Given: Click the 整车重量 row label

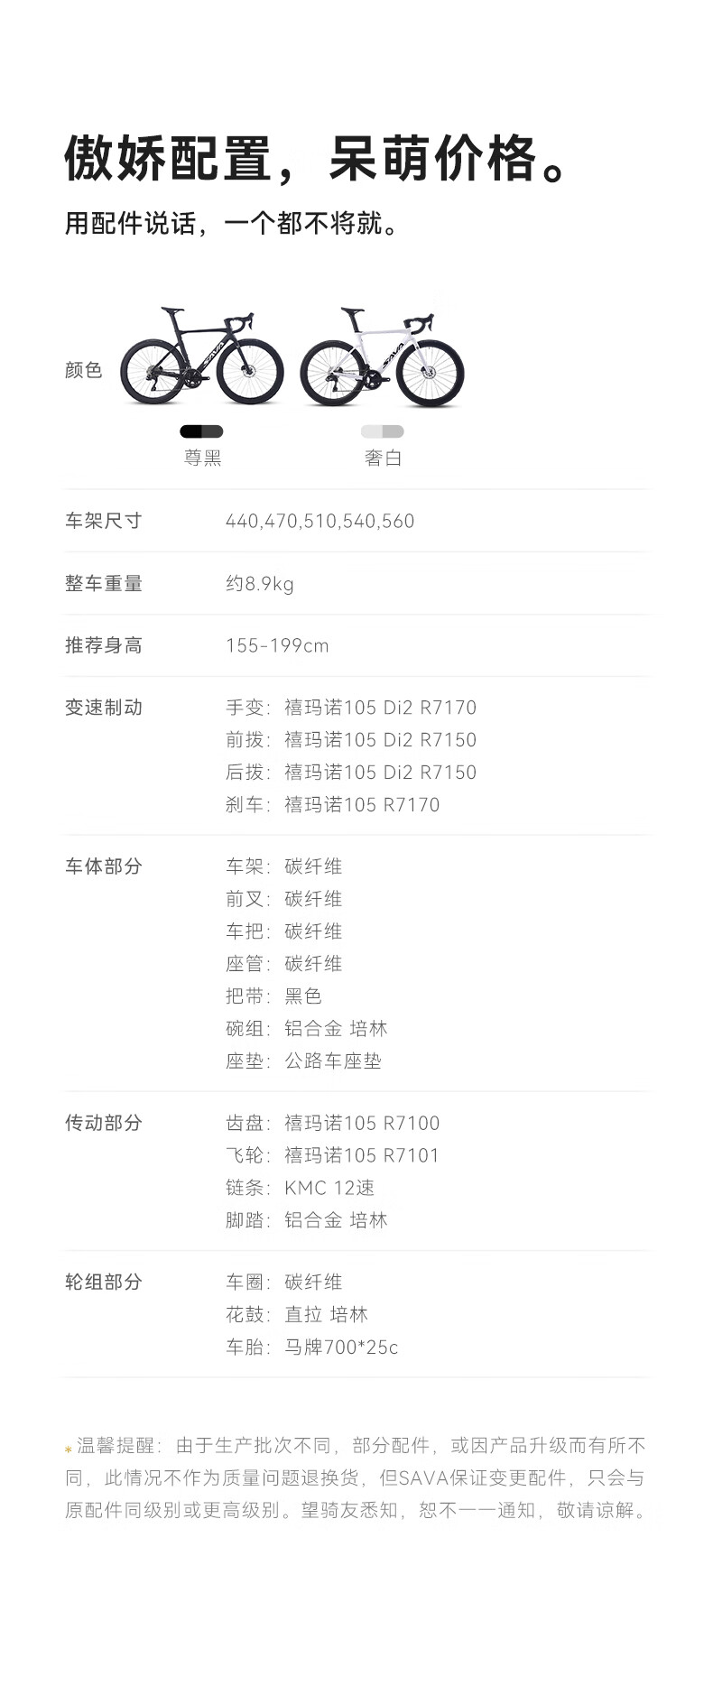Looking at the screenshot, I should pos(104,583).
